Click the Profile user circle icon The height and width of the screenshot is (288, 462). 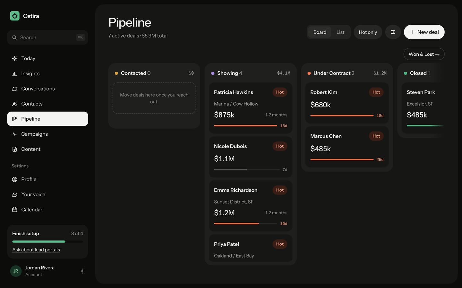pos(14,180)
